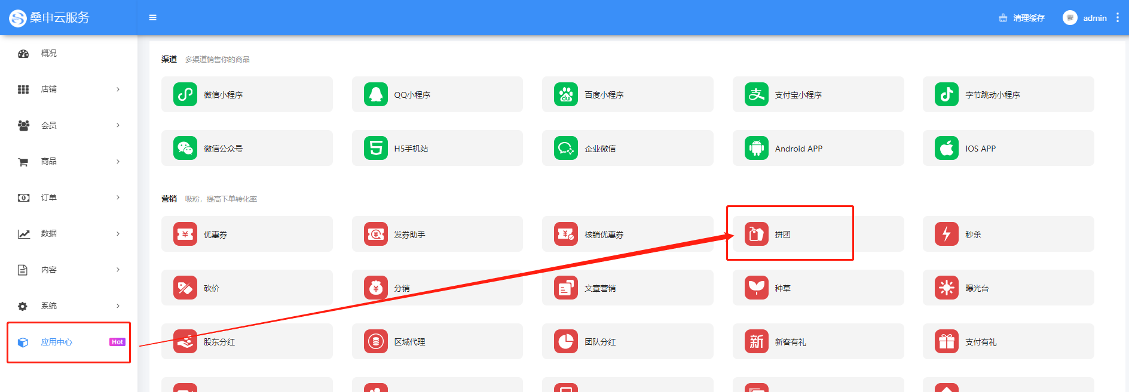Select 应用中心 in the sidebar
The image size is (1129, 392).
tap(69, 342)
